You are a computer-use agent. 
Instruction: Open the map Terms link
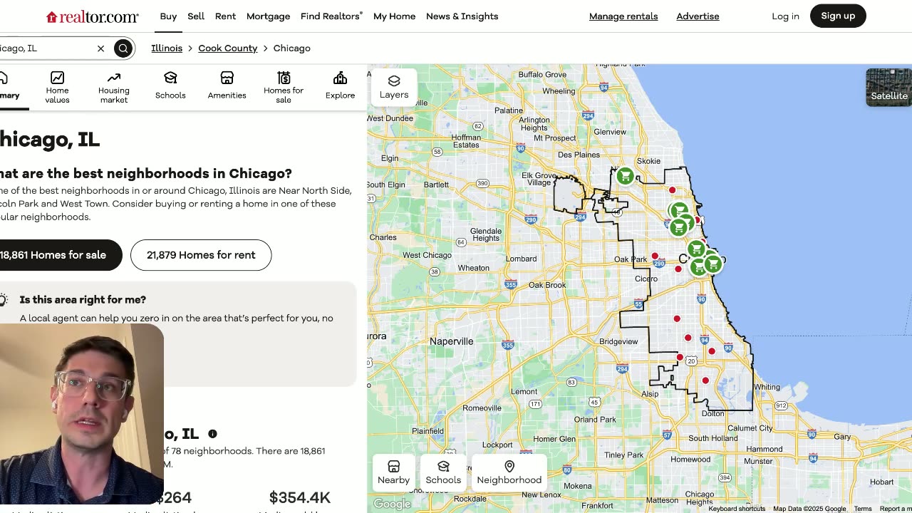[863, 509]
